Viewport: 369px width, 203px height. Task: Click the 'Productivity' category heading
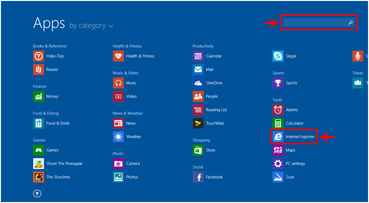[x=203, y=46]
